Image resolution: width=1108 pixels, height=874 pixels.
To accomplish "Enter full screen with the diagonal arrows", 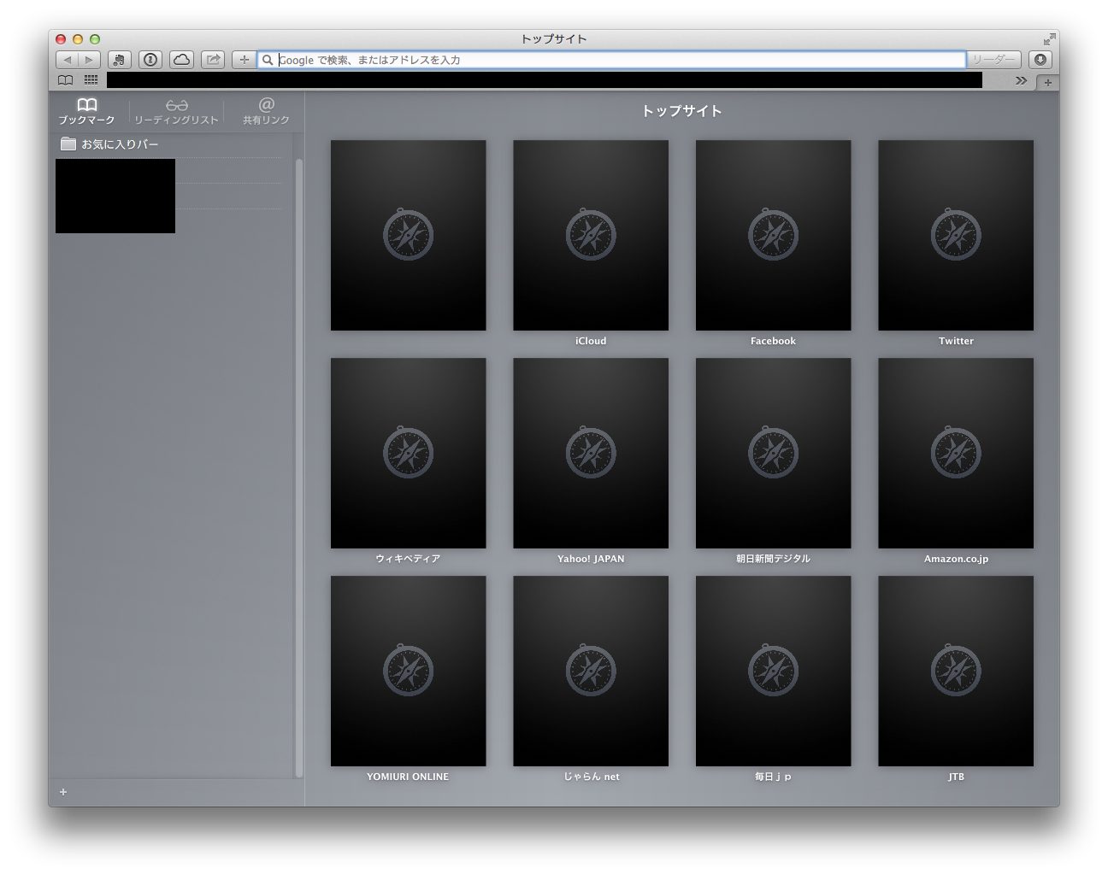I will (1049, 39).
